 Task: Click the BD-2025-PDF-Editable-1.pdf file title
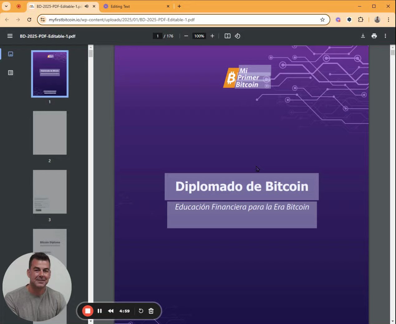coord(48,36)
